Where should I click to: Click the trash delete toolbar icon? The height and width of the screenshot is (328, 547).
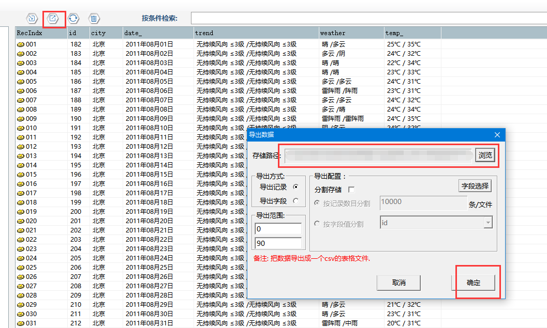[x=94, y=19]
